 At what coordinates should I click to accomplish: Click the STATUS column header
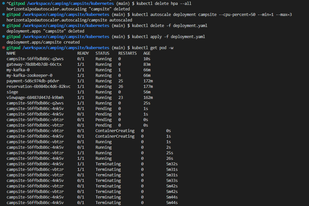tap(102, 53)
